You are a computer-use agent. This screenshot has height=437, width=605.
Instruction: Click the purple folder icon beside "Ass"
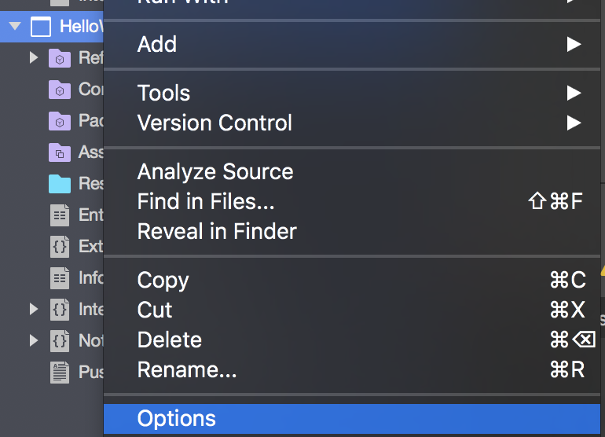tap(59, 152)
